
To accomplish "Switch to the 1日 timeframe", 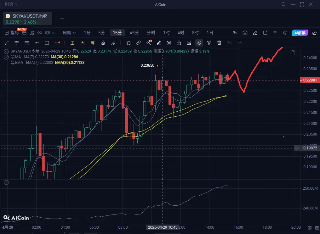I will pos(209,33).
